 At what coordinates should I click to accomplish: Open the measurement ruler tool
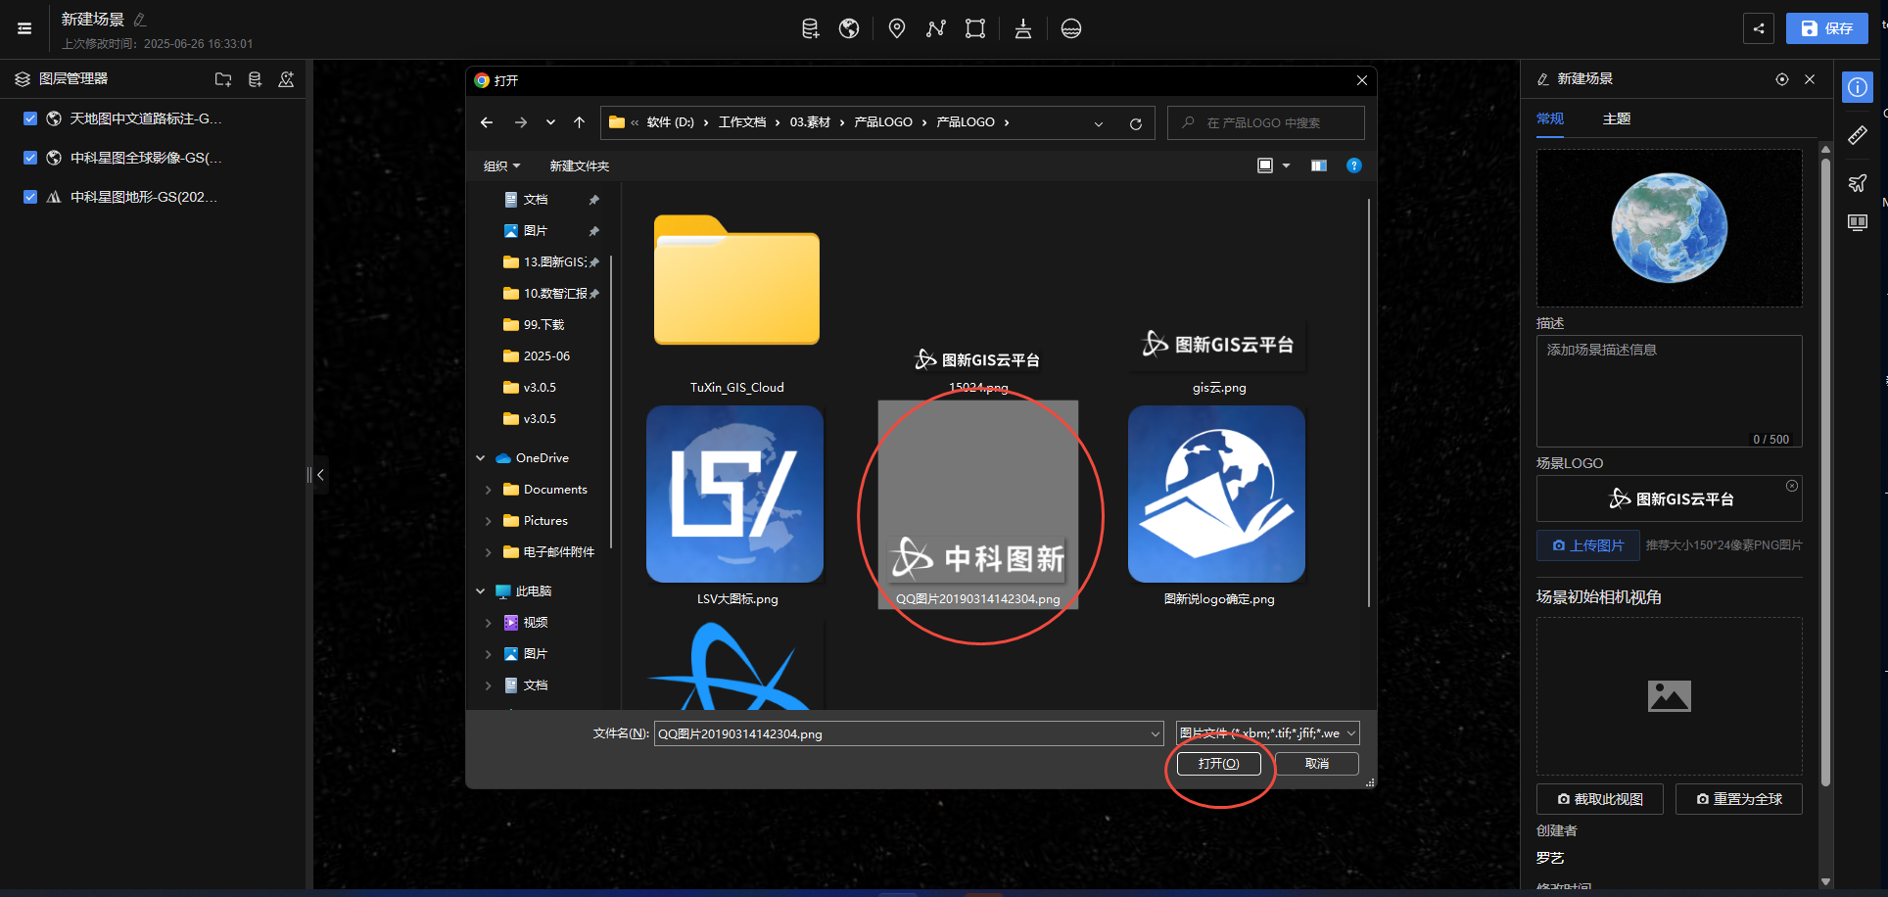[1857, 135]
